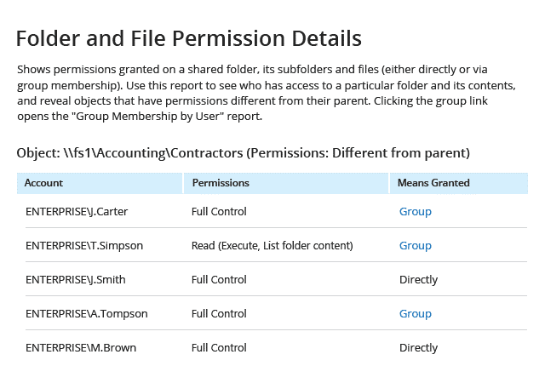Select the ENTERPRISE\A.Tompson account cell

pyautogui.click(x=86, y=313)
